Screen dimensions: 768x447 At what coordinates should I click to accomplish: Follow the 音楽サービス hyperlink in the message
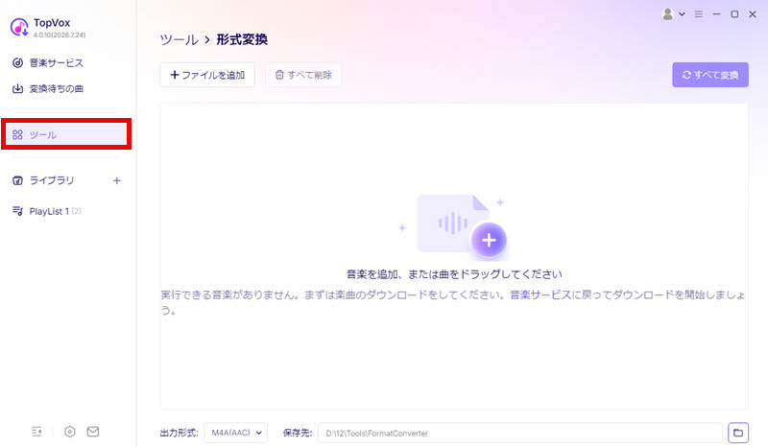tap(540, 294)
